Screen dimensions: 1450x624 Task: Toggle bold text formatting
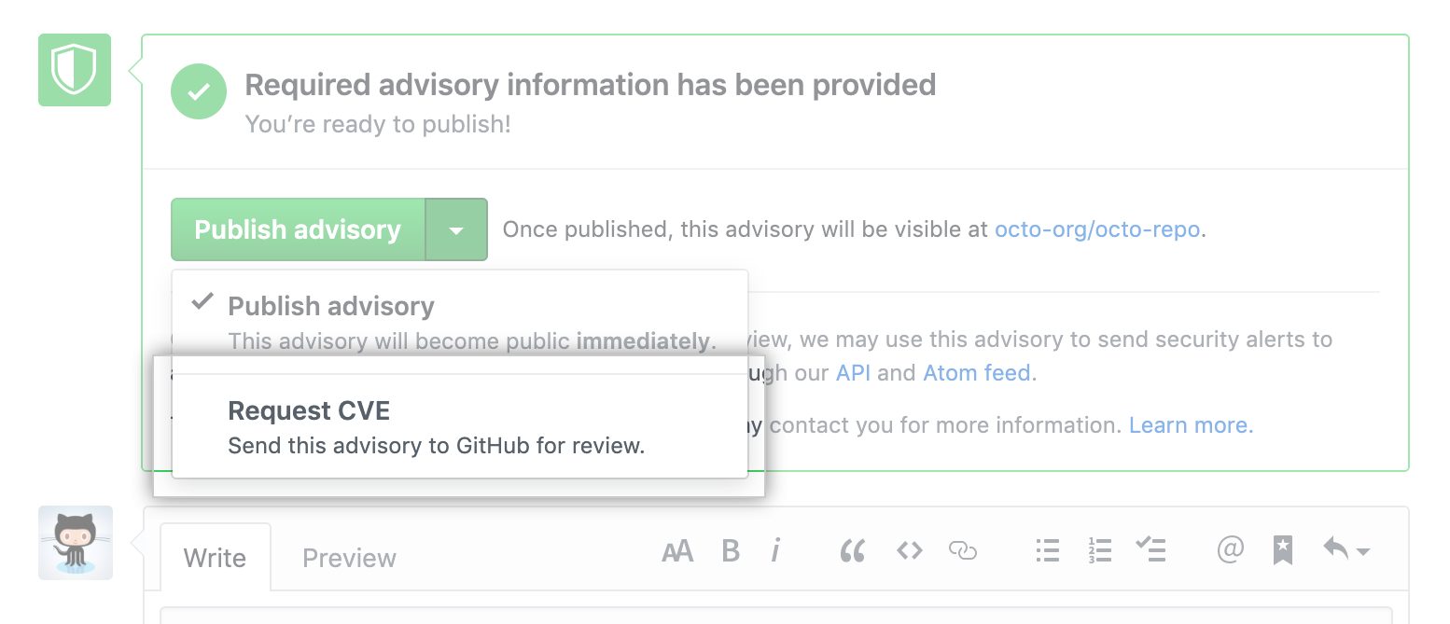[x=731, y=551]
